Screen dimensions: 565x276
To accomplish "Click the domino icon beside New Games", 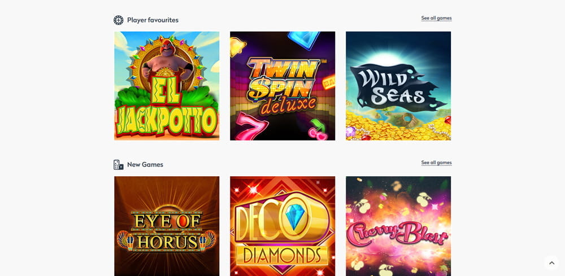I will click(118, 165).
